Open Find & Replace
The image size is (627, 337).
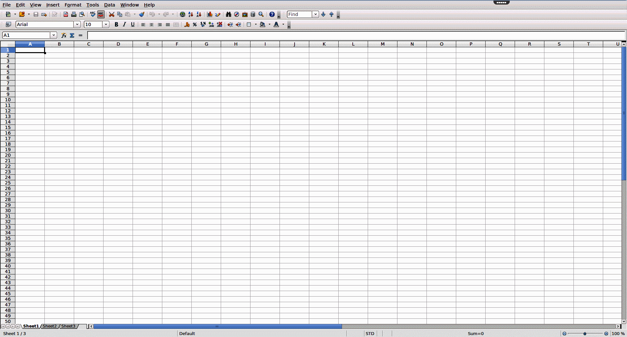228,14
